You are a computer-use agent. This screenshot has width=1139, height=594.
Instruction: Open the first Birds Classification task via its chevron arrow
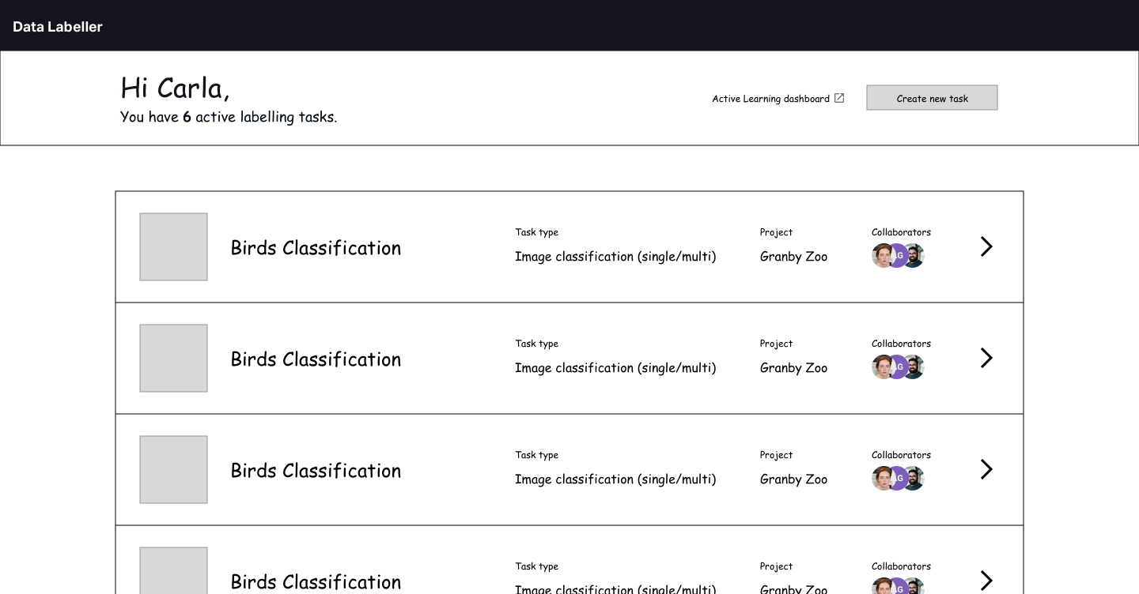pos(986,246)
